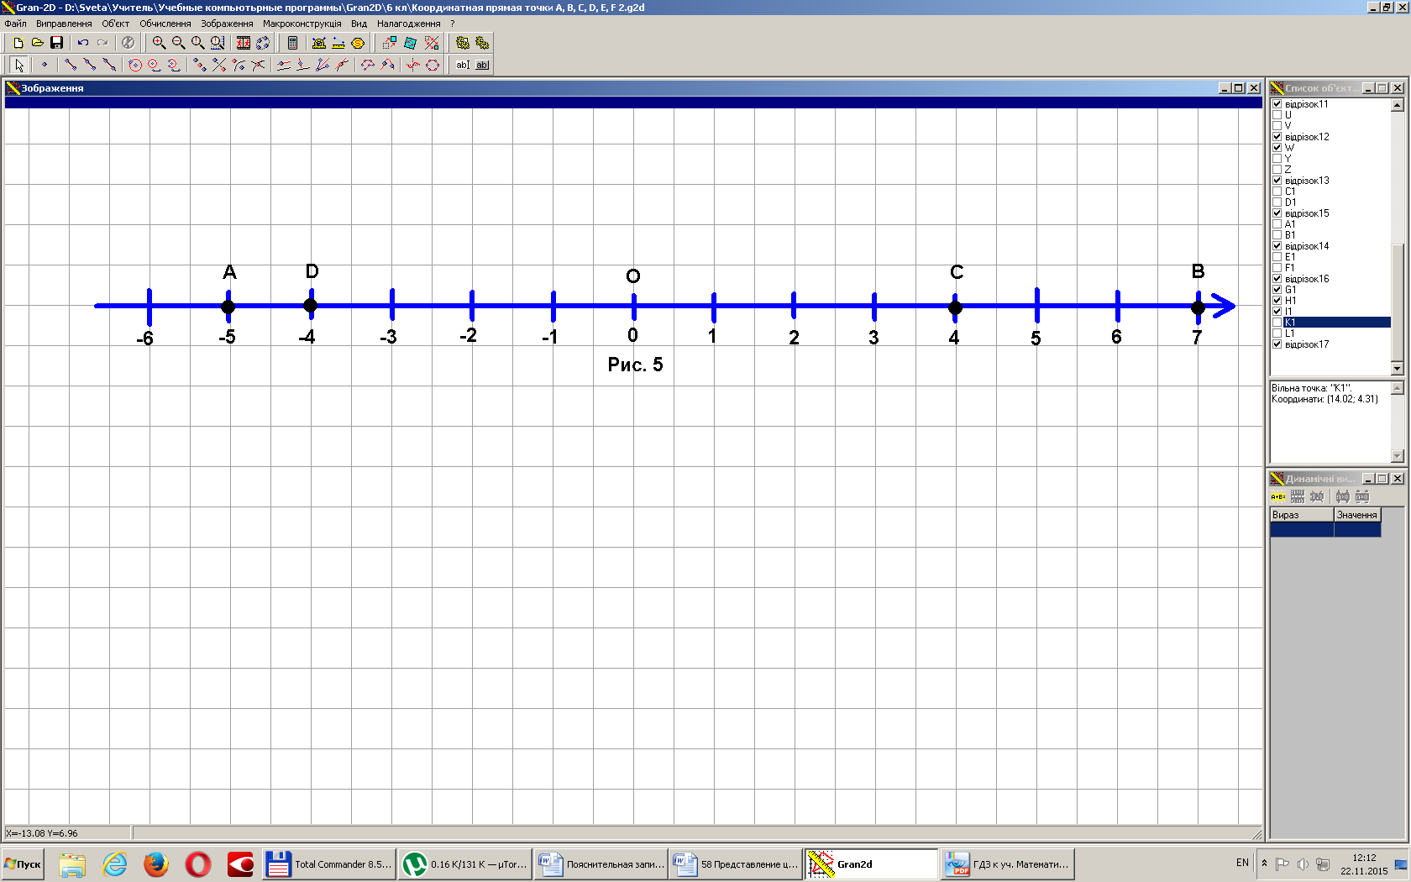Viewport: 1411px width, 882px height.
Task: Select the arrow pointer tool
Action: 19,65
